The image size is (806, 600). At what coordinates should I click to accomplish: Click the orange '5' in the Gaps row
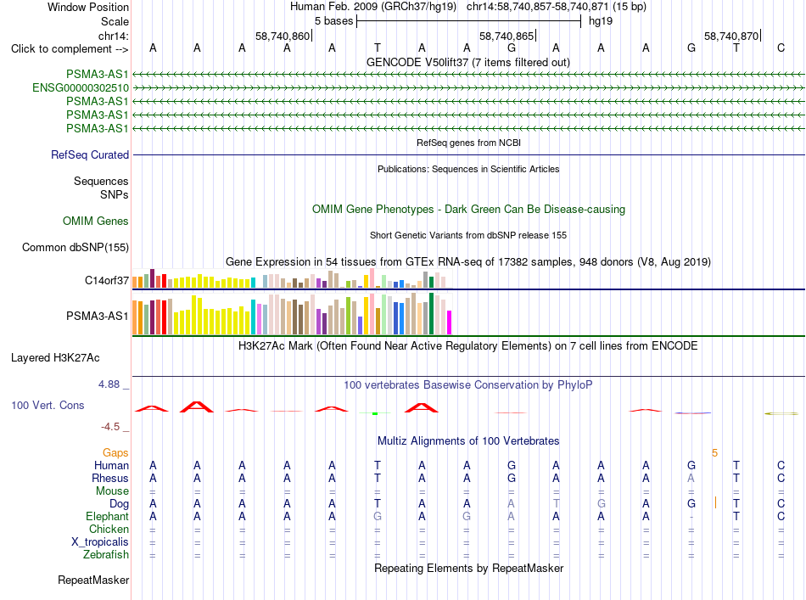coord(714,453)
